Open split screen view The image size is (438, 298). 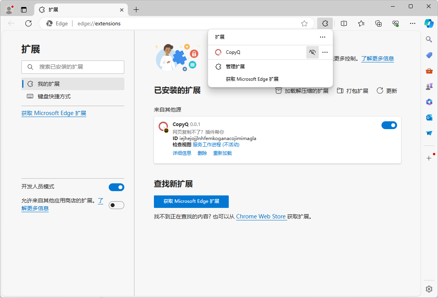tap(344, 23)
